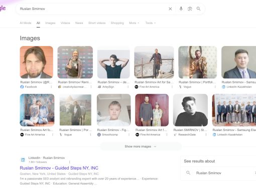This screenshot has height=191, width=256.
Task: Click the Facebook source icon
Action: click(22, 87)
